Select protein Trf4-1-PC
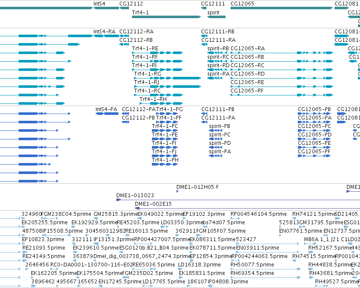Viewport: 360px width, 288px height. click(165, 130)
